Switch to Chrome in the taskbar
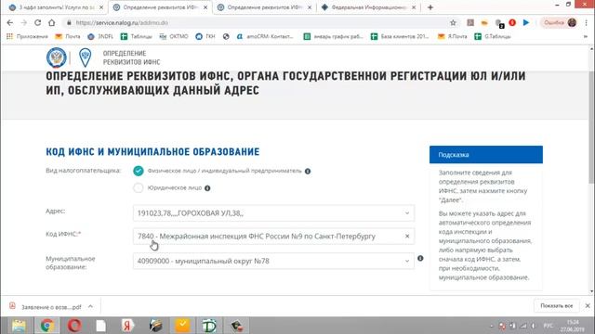595x334 pixels. [47, 326]
